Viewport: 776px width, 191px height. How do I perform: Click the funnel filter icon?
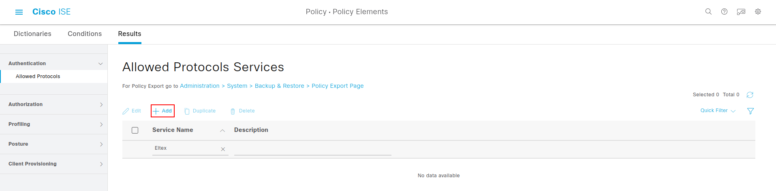click(750, 111)
